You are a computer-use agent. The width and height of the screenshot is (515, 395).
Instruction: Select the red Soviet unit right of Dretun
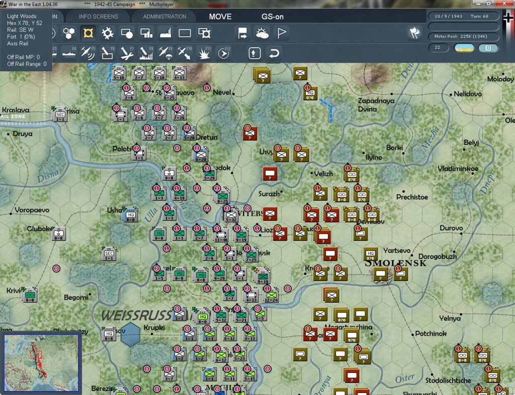[x=249, y=133]
